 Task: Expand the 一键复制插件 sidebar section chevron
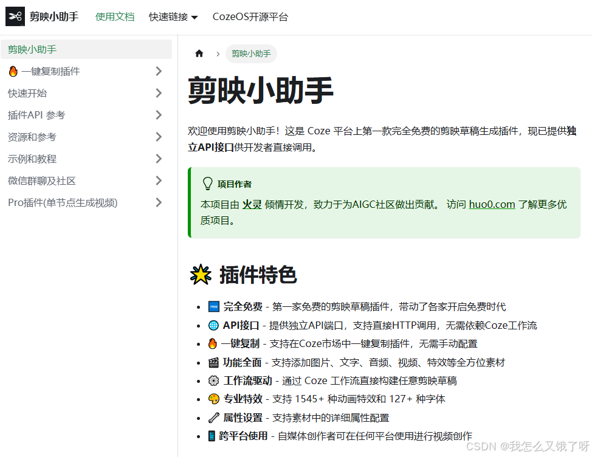tap(159, 71)
